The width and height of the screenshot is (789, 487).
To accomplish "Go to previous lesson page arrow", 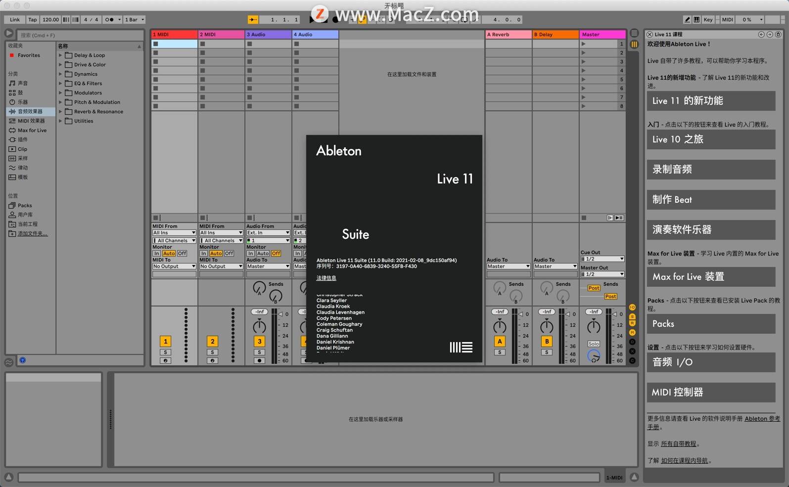I will pos(761,35).
